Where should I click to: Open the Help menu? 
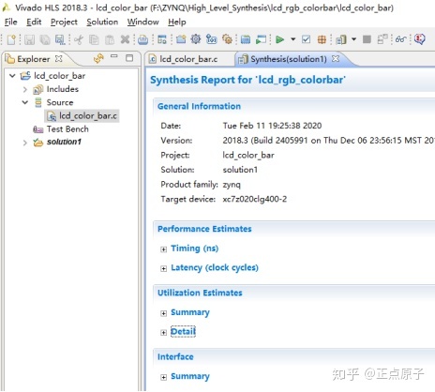pyautogui.click(x=177, y=22)
